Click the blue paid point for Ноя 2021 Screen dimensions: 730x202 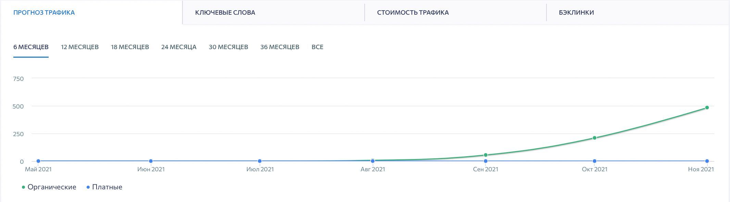(x=707, y=161)
